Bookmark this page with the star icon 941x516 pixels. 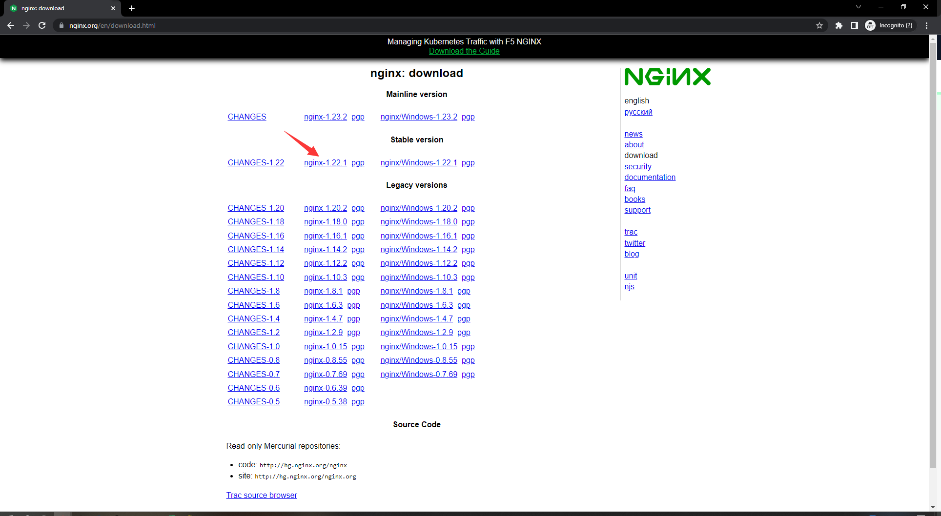coord(819,25)
